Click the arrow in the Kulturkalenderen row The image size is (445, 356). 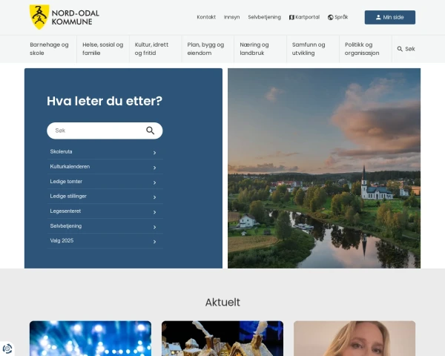click(155, 168)
